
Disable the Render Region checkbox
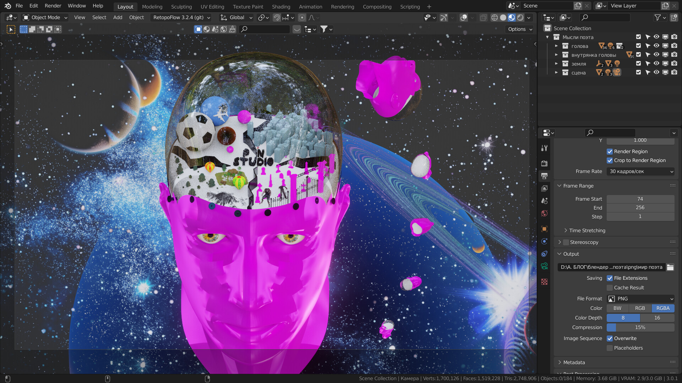coord(610,151)
